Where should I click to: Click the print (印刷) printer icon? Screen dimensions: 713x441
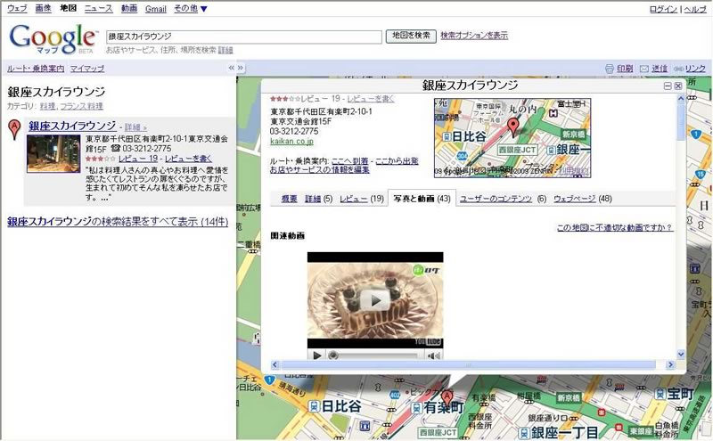(x=610, y=69)
